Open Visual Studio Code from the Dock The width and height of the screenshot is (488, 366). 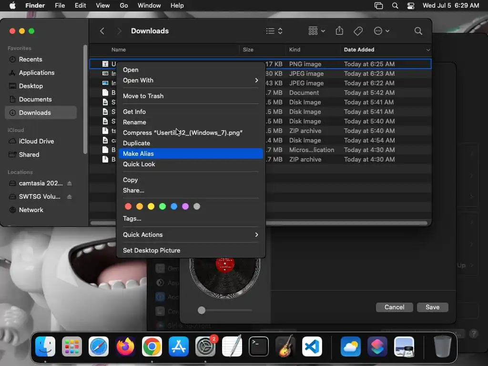(x=312, y=346)
